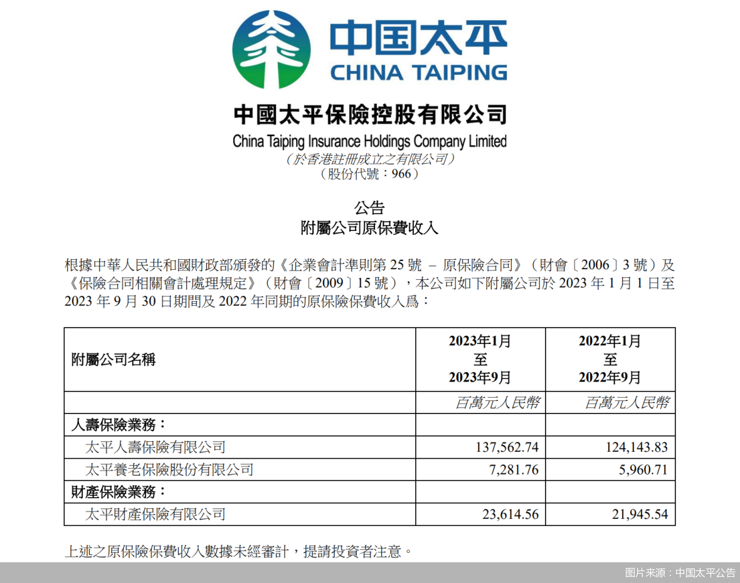Click paragraph line starting 2023 年 9 月 30 日期間

coord(247,301)
